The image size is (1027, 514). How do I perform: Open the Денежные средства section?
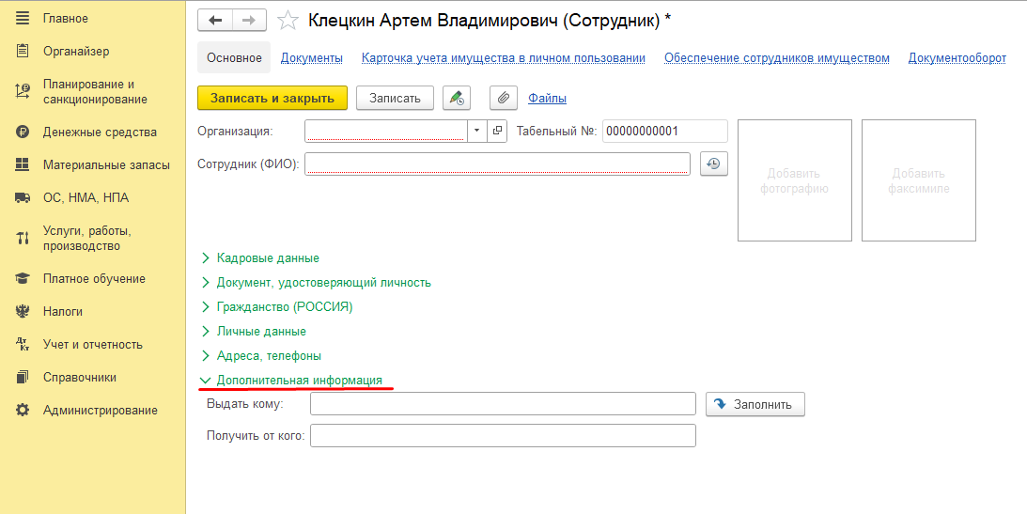(x=100, y=132)
